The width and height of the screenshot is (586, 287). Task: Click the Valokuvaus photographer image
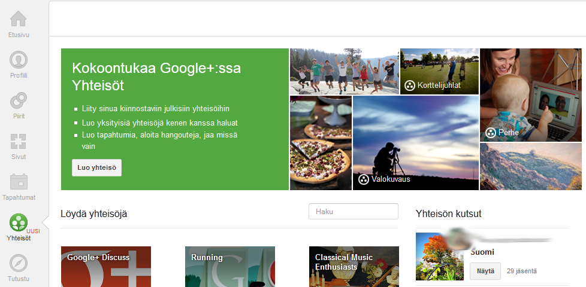416,142
